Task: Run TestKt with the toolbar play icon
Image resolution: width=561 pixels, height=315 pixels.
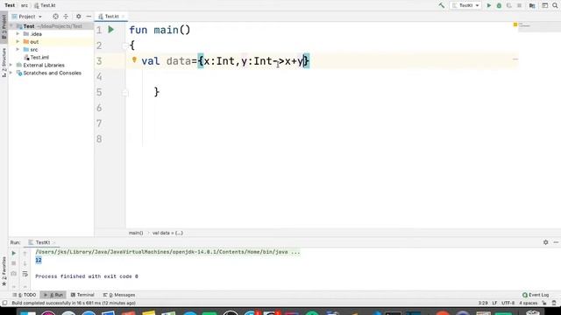Action: pos(489,5)
